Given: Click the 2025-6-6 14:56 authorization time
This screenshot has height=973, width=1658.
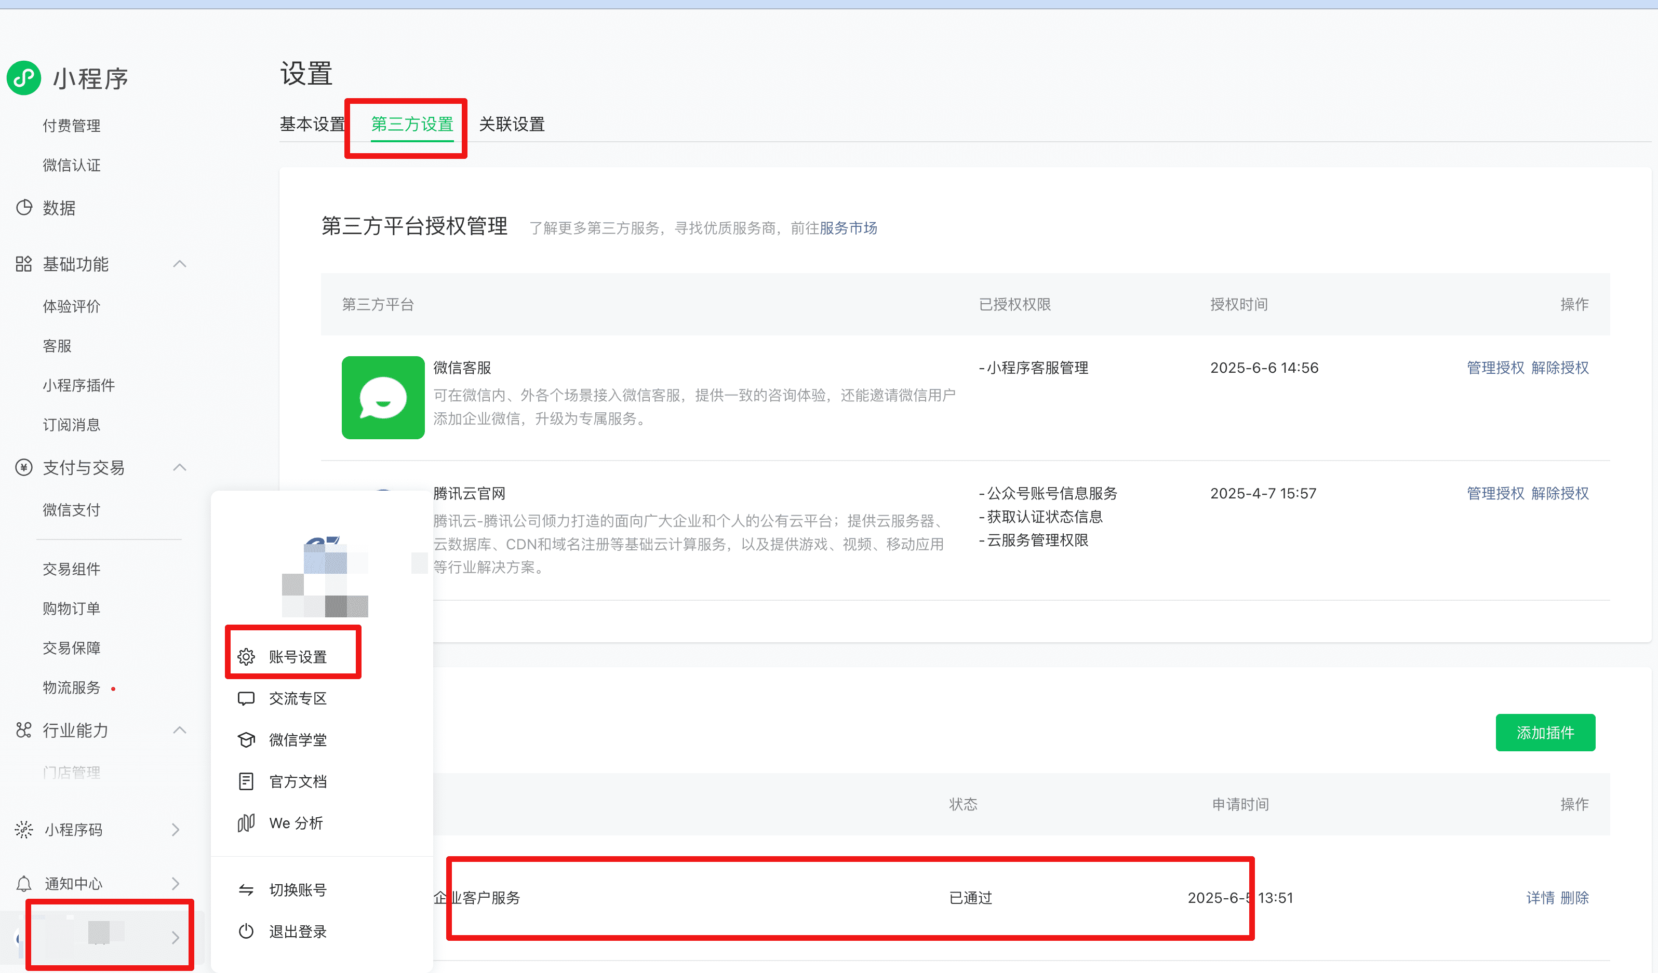Looking at the screenshot, I should pos(1264,368).
